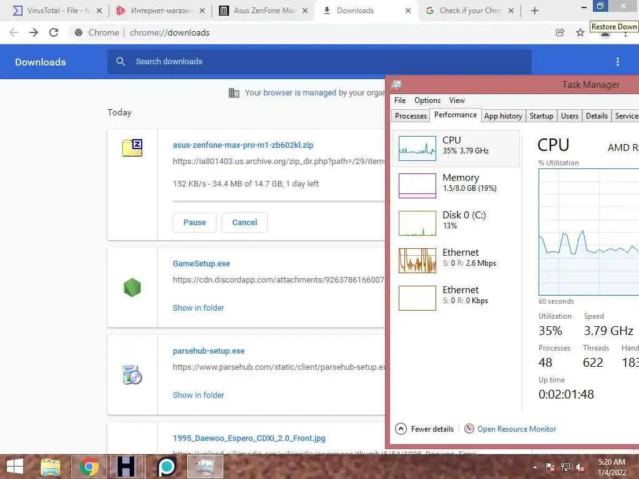Reload the Chrome downloads page
This screenshot has height=479, width=639.
tap(54, 32)
